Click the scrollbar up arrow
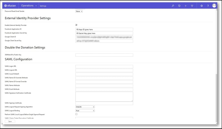Image resolution: width=222 pixels, height=129 pixels. [216, 10]
